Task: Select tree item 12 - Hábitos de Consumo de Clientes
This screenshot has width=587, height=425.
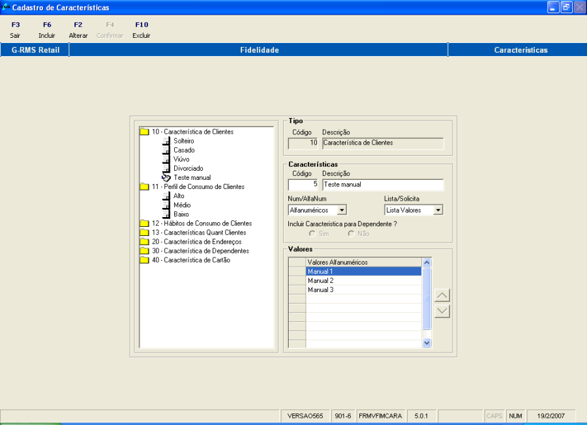Action: [202, 224]
